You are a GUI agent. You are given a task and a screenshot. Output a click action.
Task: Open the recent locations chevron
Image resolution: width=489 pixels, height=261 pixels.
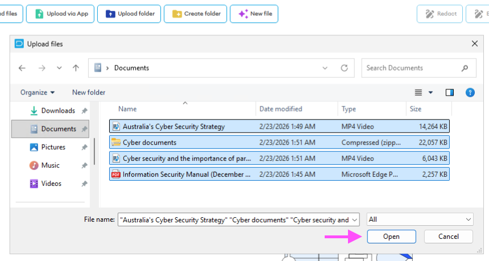coord(59,68)
